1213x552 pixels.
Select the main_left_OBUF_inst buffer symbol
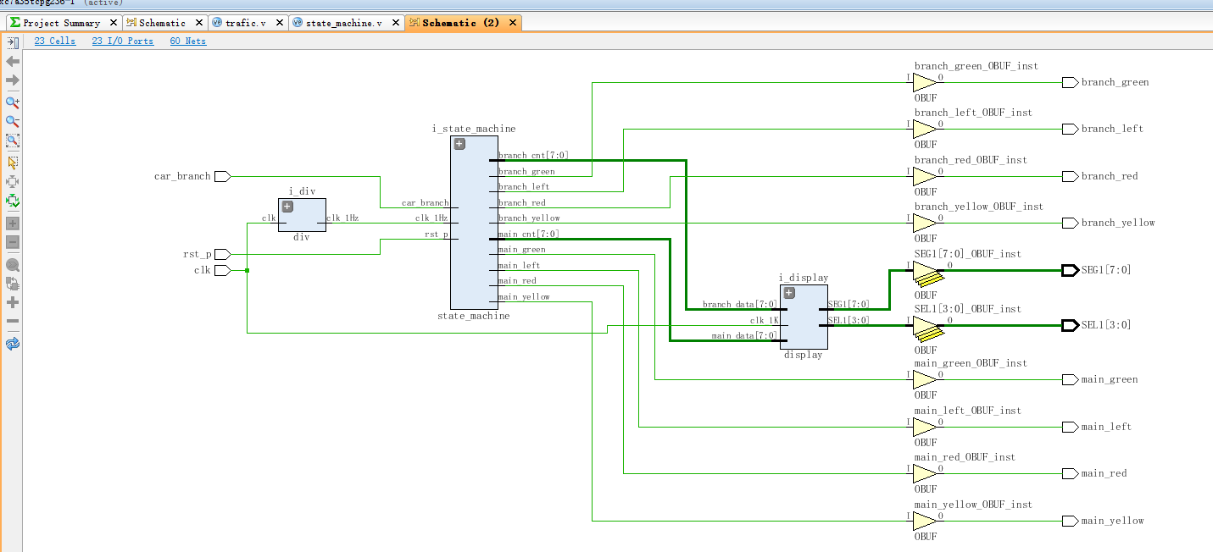point(925,427)
